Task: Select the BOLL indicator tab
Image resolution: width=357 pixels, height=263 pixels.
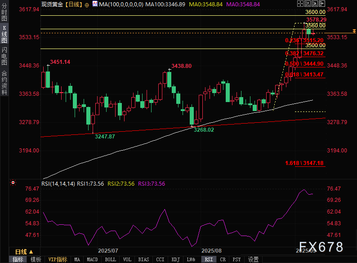Action: point(110,259)
